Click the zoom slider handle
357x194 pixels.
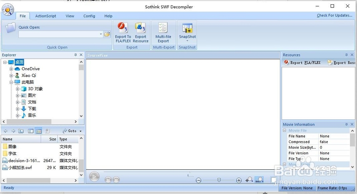(x=219, y=180)
